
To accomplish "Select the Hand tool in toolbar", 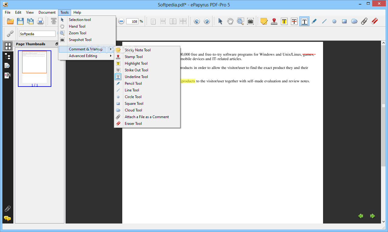I will [x=230, y=21].
